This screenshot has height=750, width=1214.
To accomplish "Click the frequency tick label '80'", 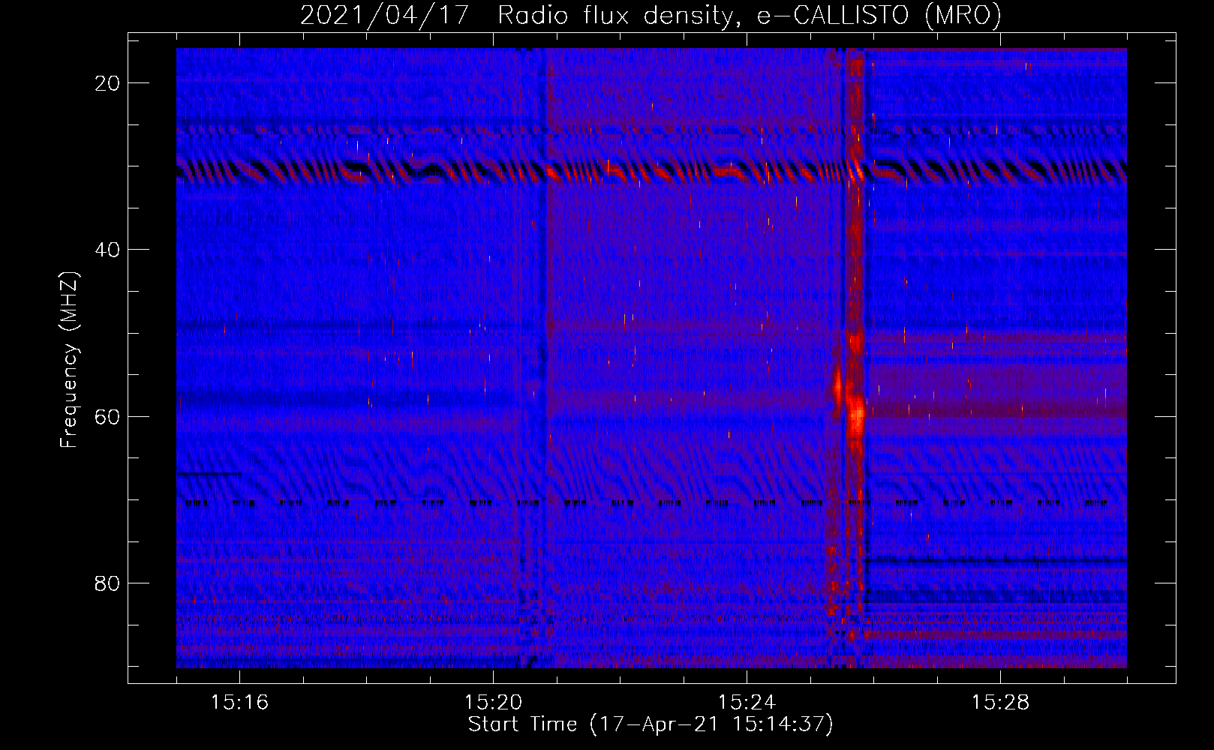I will [108, 583].
